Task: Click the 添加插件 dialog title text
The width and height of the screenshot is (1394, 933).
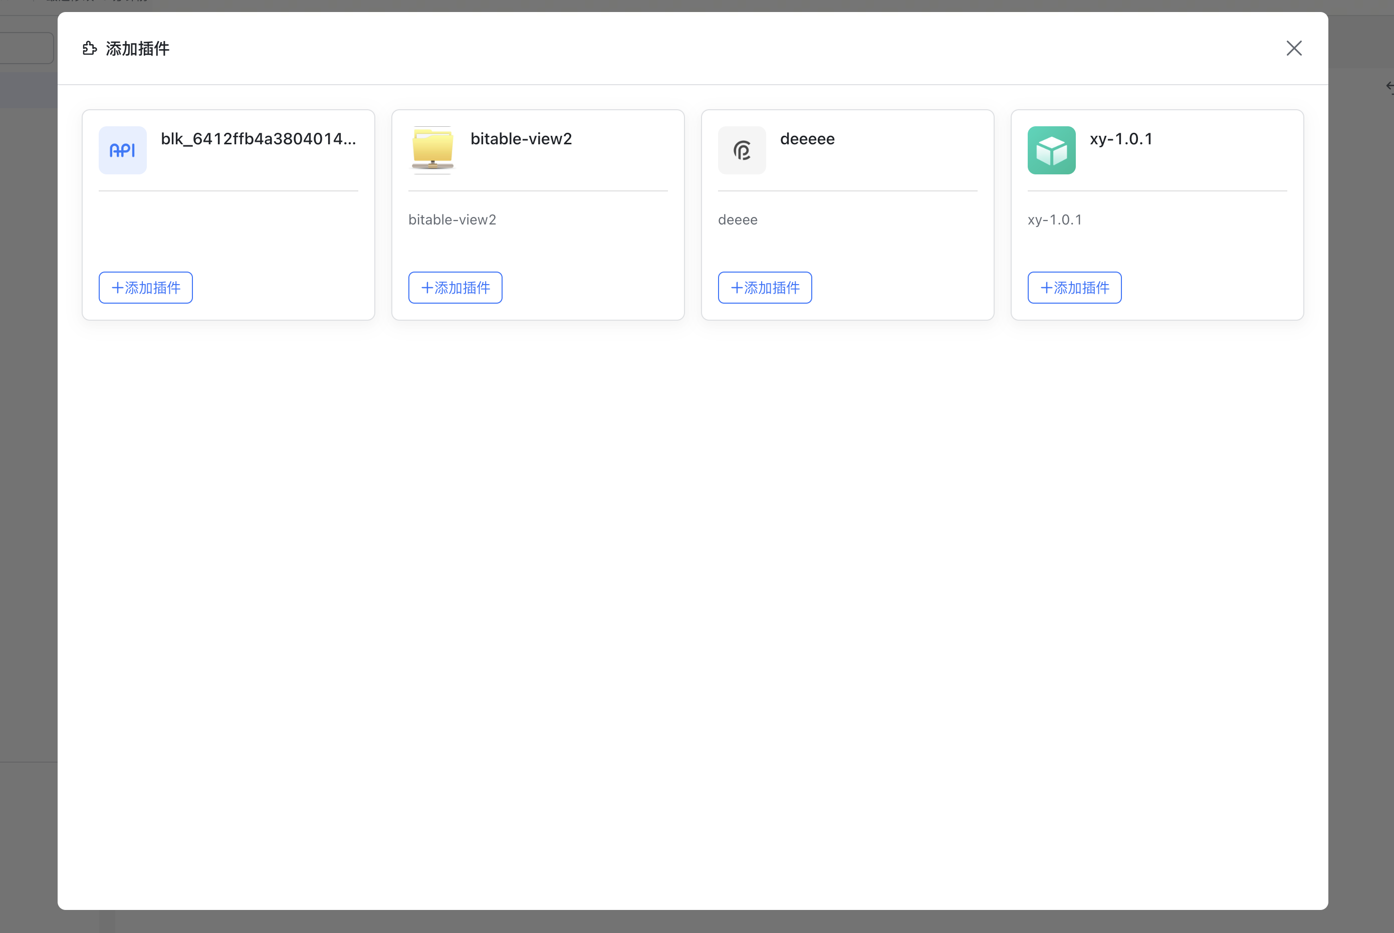Action: click(x=137, y=48)
